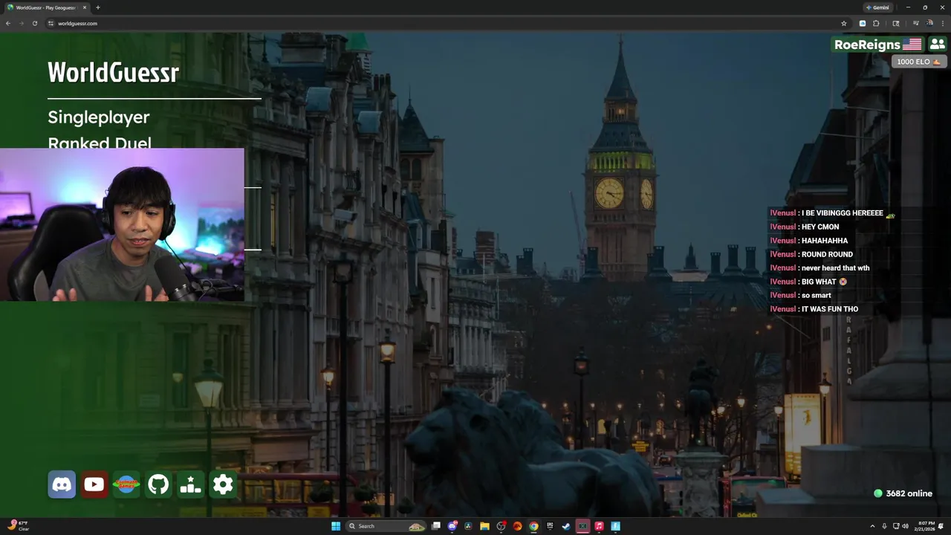Open the Chrome three-dot menu
This screenshot has height=535, width=951.
click(943, 23)
